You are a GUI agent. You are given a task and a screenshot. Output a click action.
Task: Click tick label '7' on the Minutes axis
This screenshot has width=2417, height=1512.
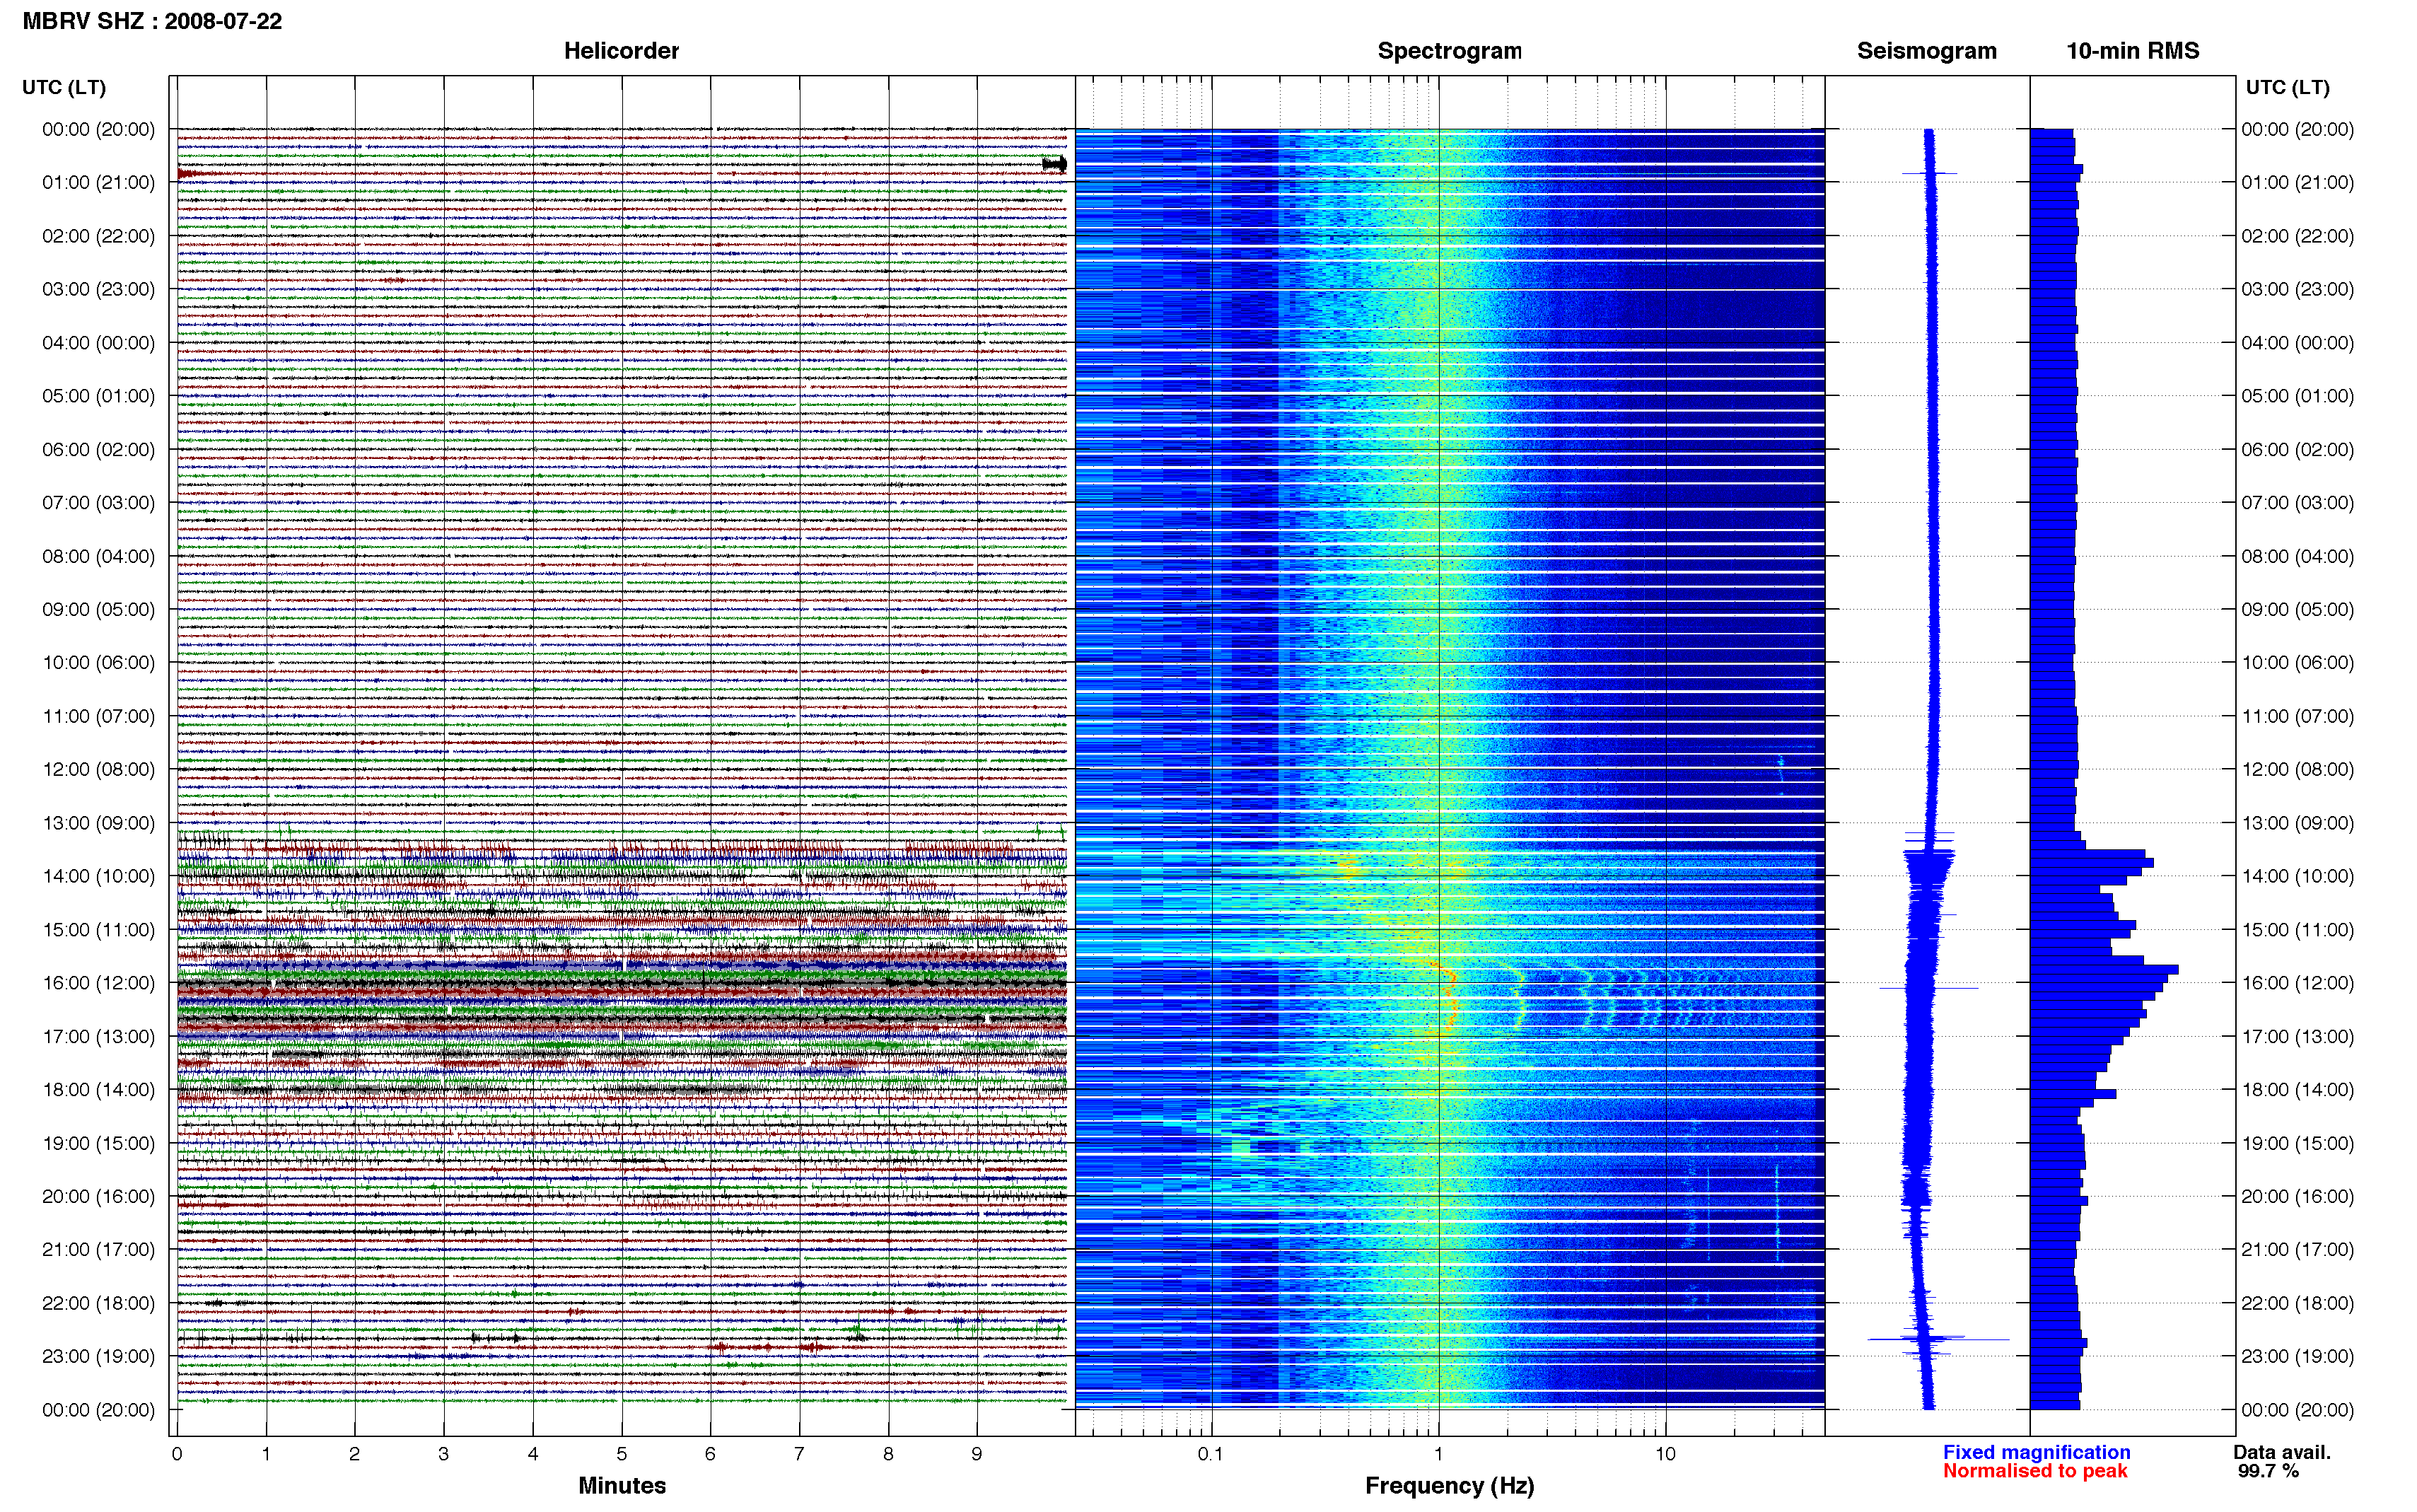click(x=798, y=1454)
